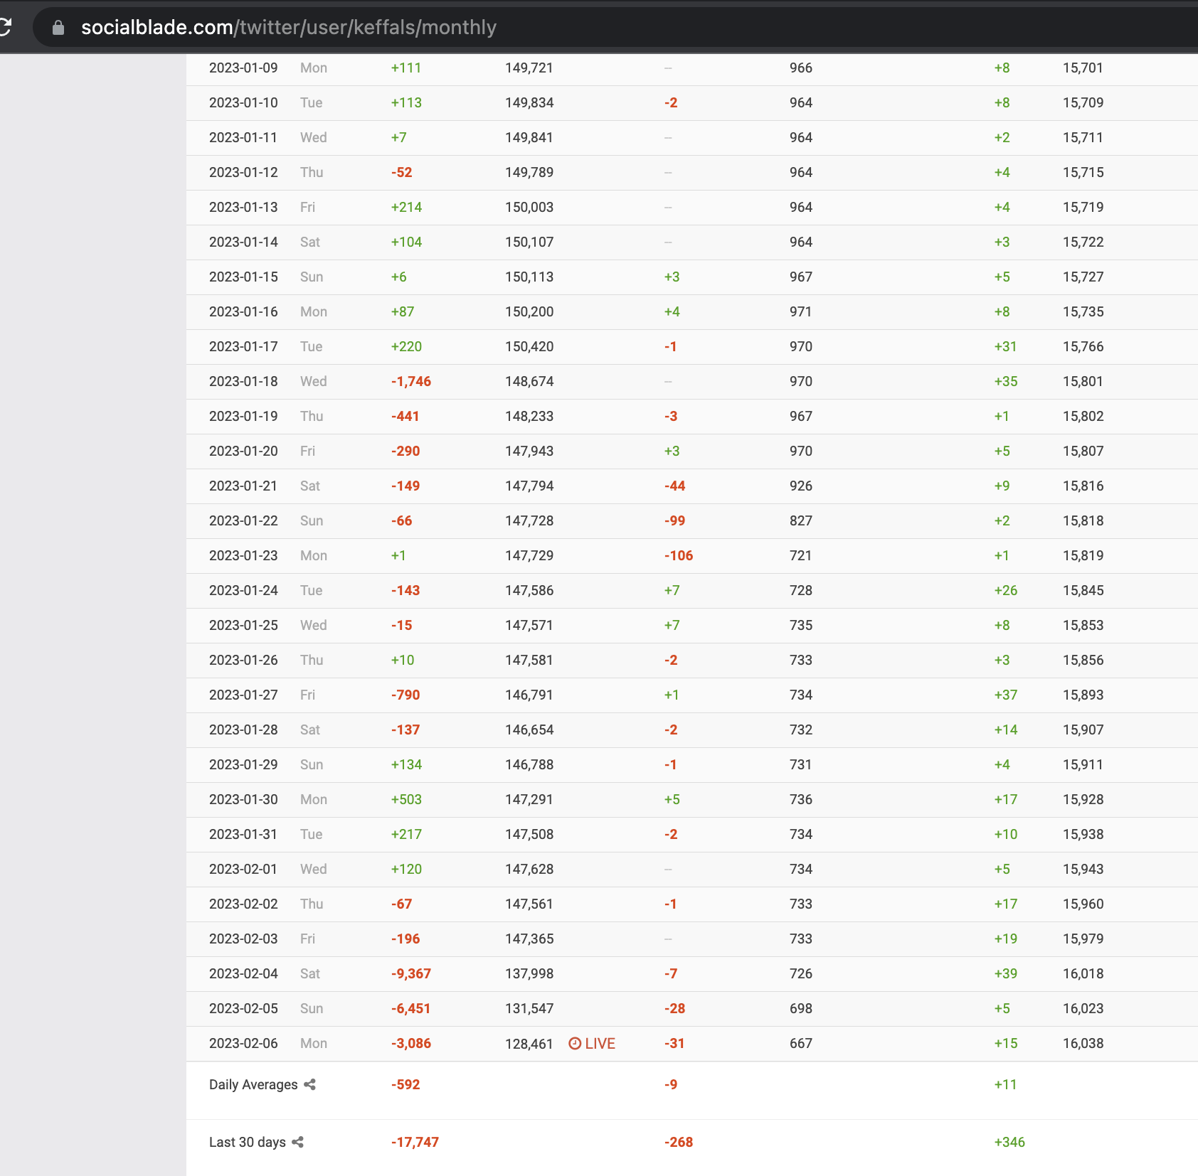Select the date 2023-02-01
The height and width of the screenshot is (1176, 1198).
(x=243, y=869)
